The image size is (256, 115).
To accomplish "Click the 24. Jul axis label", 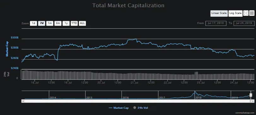I will click(x=234, y=83).
